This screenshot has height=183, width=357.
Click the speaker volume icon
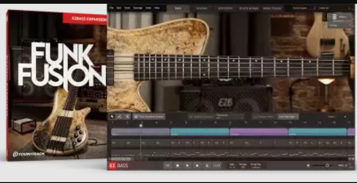click(308, 166)
